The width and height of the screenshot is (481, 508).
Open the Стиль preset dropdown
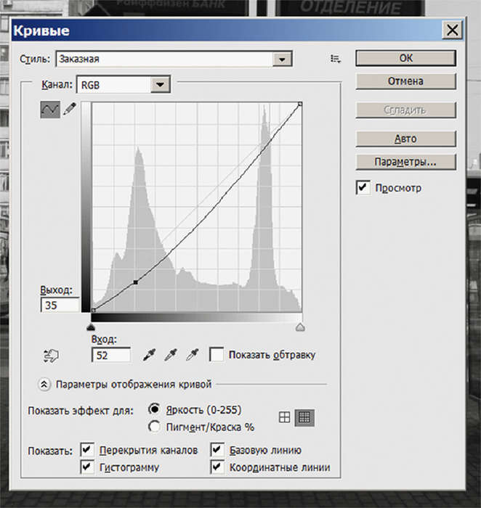(x=281, y=59)
